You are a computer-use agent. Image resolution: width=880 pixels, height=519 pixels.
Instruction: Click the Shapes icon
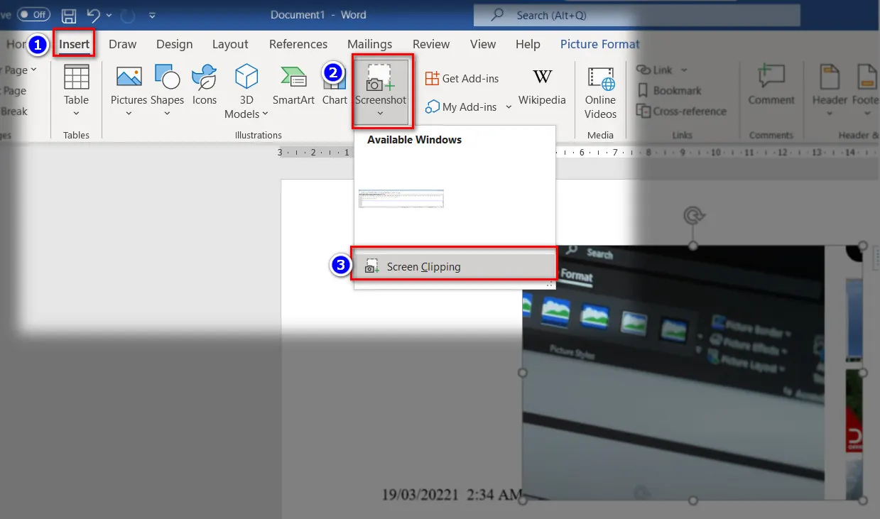coord(167,77)
